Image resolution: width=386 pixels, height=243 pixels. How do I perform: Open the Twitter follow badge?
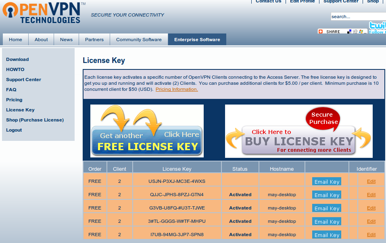click(x=377, y=27)
